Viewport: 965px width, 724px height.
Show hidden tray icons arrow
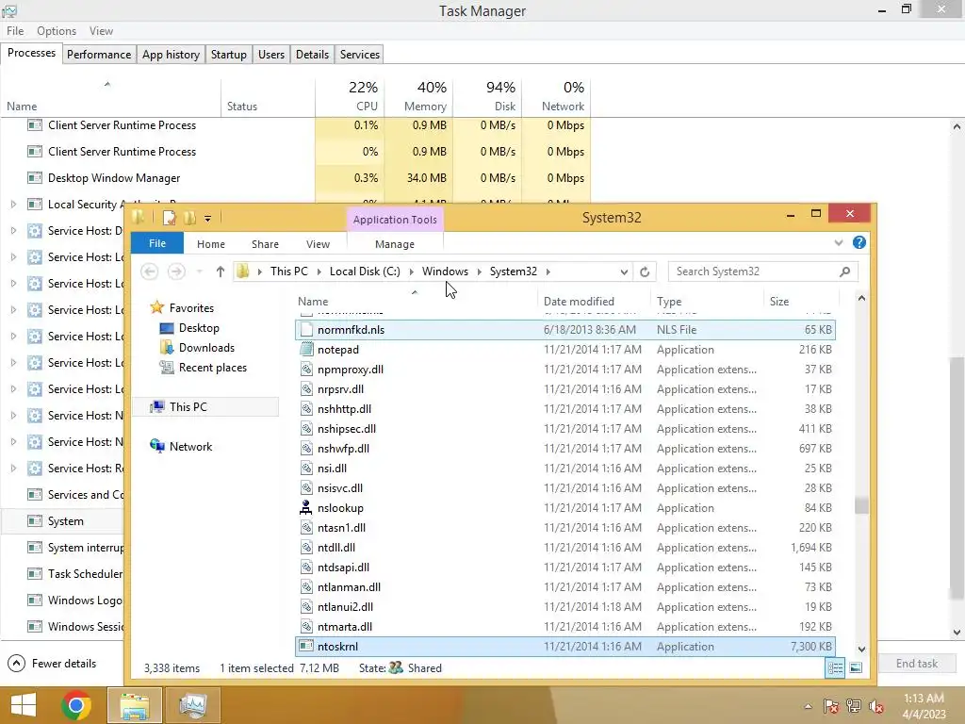click(808, 706)
